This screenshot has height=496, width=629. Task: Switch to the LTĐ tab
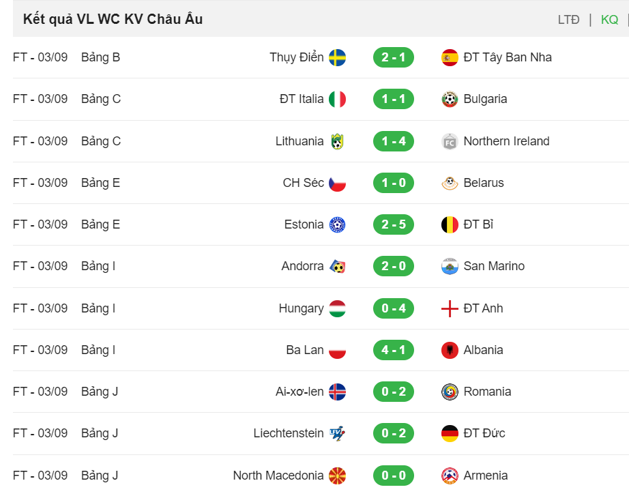pos(568,19)
